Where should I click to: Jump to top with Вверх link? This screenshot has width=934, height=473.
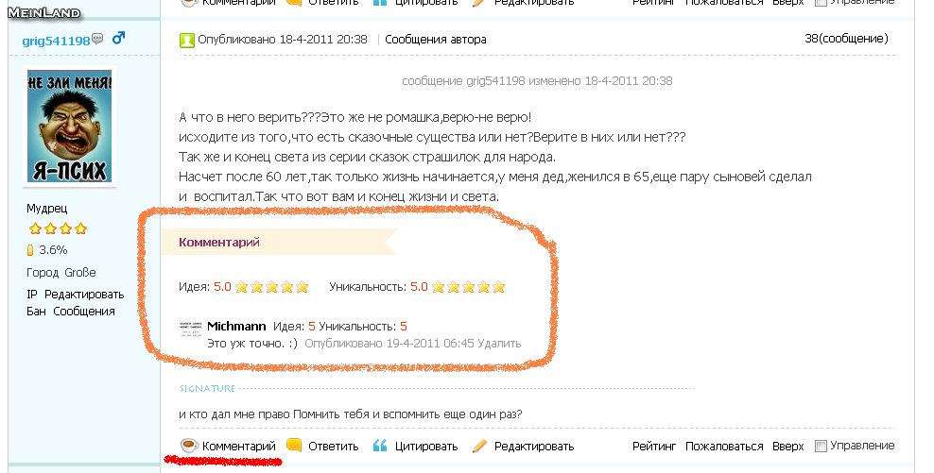[788, 447]
